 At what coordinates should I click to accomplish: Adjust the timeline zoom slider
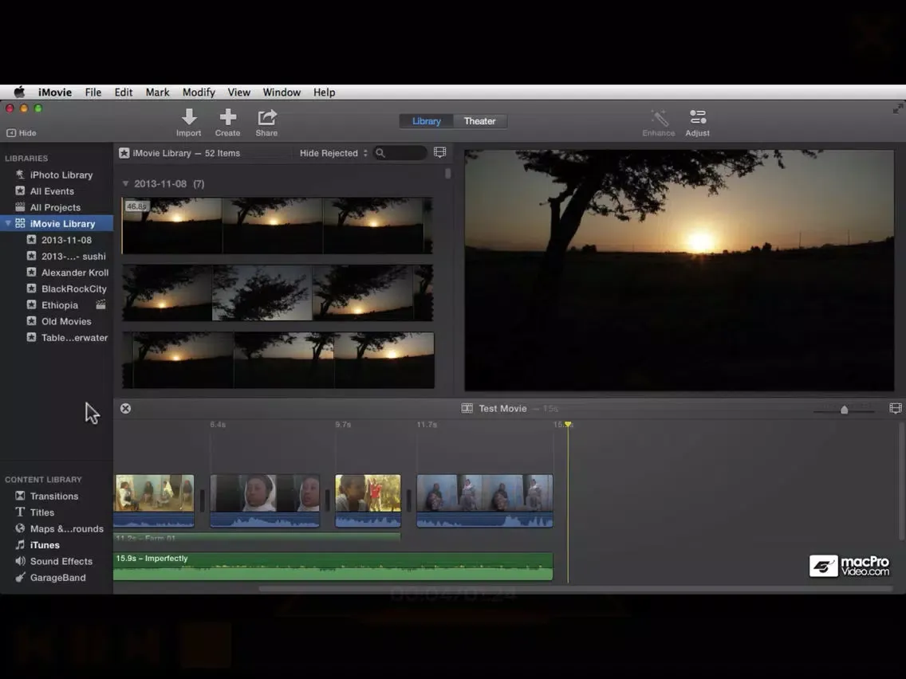844,410
